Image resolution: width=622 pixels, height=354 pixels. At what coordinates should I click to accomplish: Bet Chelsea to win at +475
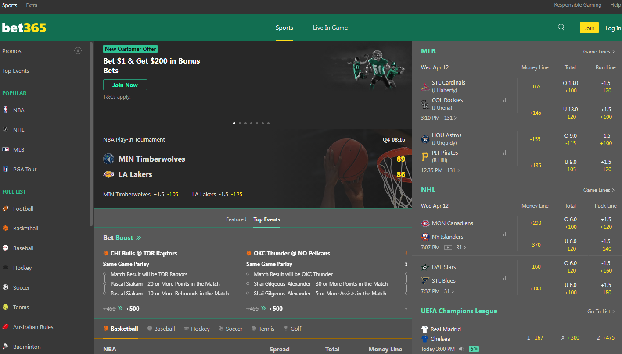click(x=605, y=338)
